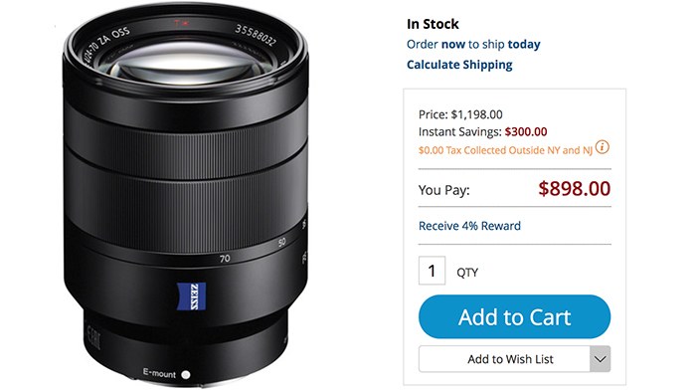Image resolution: width=696 pixels, height=392 pixels.
Task: Click the $898.00 You Pay price
Action: coord(575,189)
